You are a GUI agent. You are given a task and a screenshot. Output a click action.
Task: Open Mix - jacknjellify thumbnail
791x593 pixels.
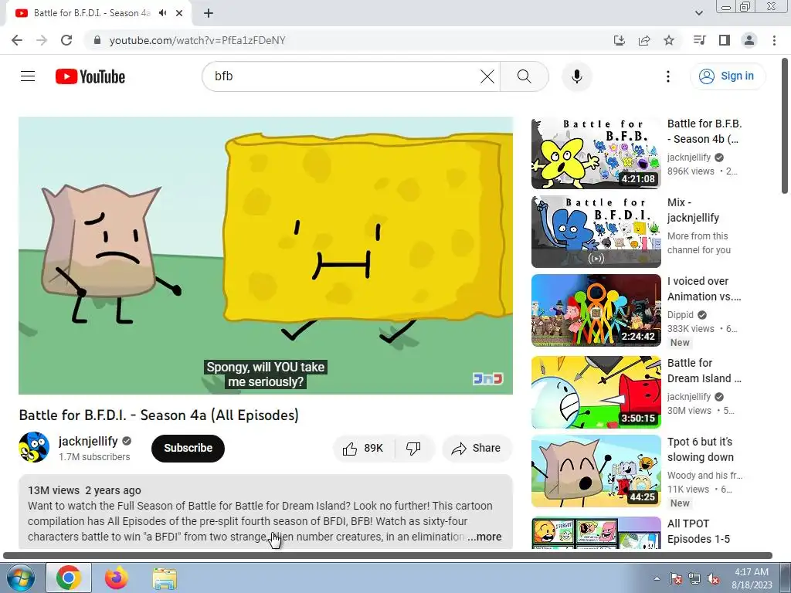point(596,232)
